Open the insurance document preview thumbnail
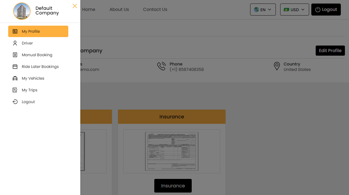Screen dimensions: 349x195 coord(171,151)
